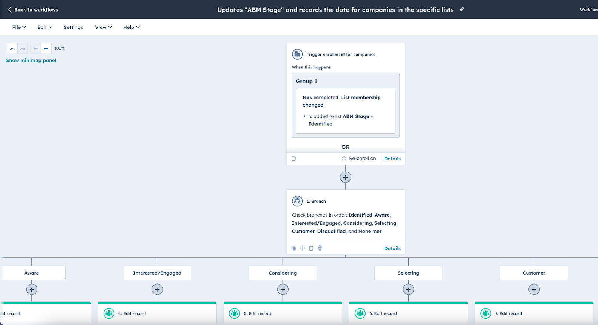Delete the Branch action
Viewport: 598px width, 325px height.
320,248
